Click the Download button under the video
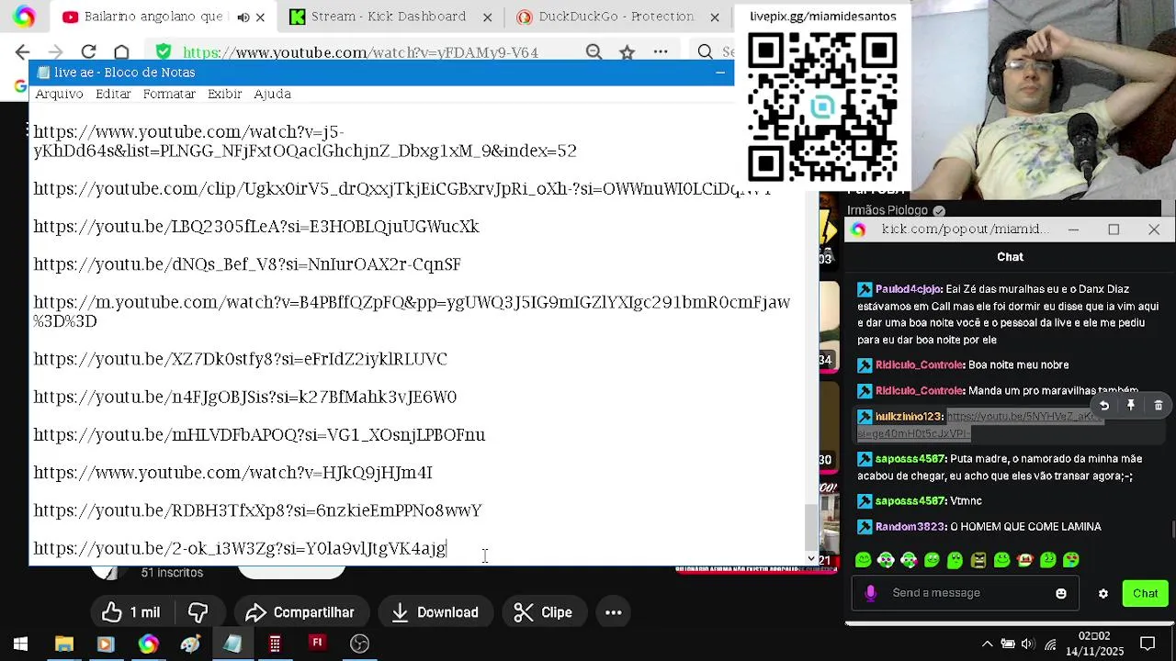Image resolution: width=1176 pixels, height=661 pixels. (x=435, y=612)
